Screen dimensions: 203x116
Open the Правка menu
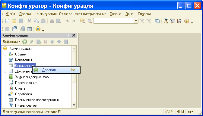[x=25, y=14]
